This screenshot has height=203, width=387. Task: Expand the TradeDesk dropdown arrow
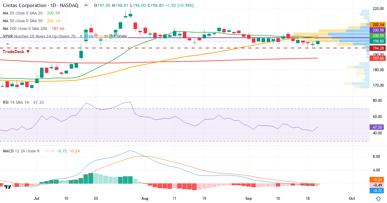(28, 52)
